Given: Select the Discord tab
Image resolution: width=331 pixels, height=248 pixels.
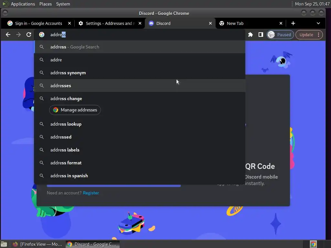Looking at the screenshot, I should pos(180,23).
